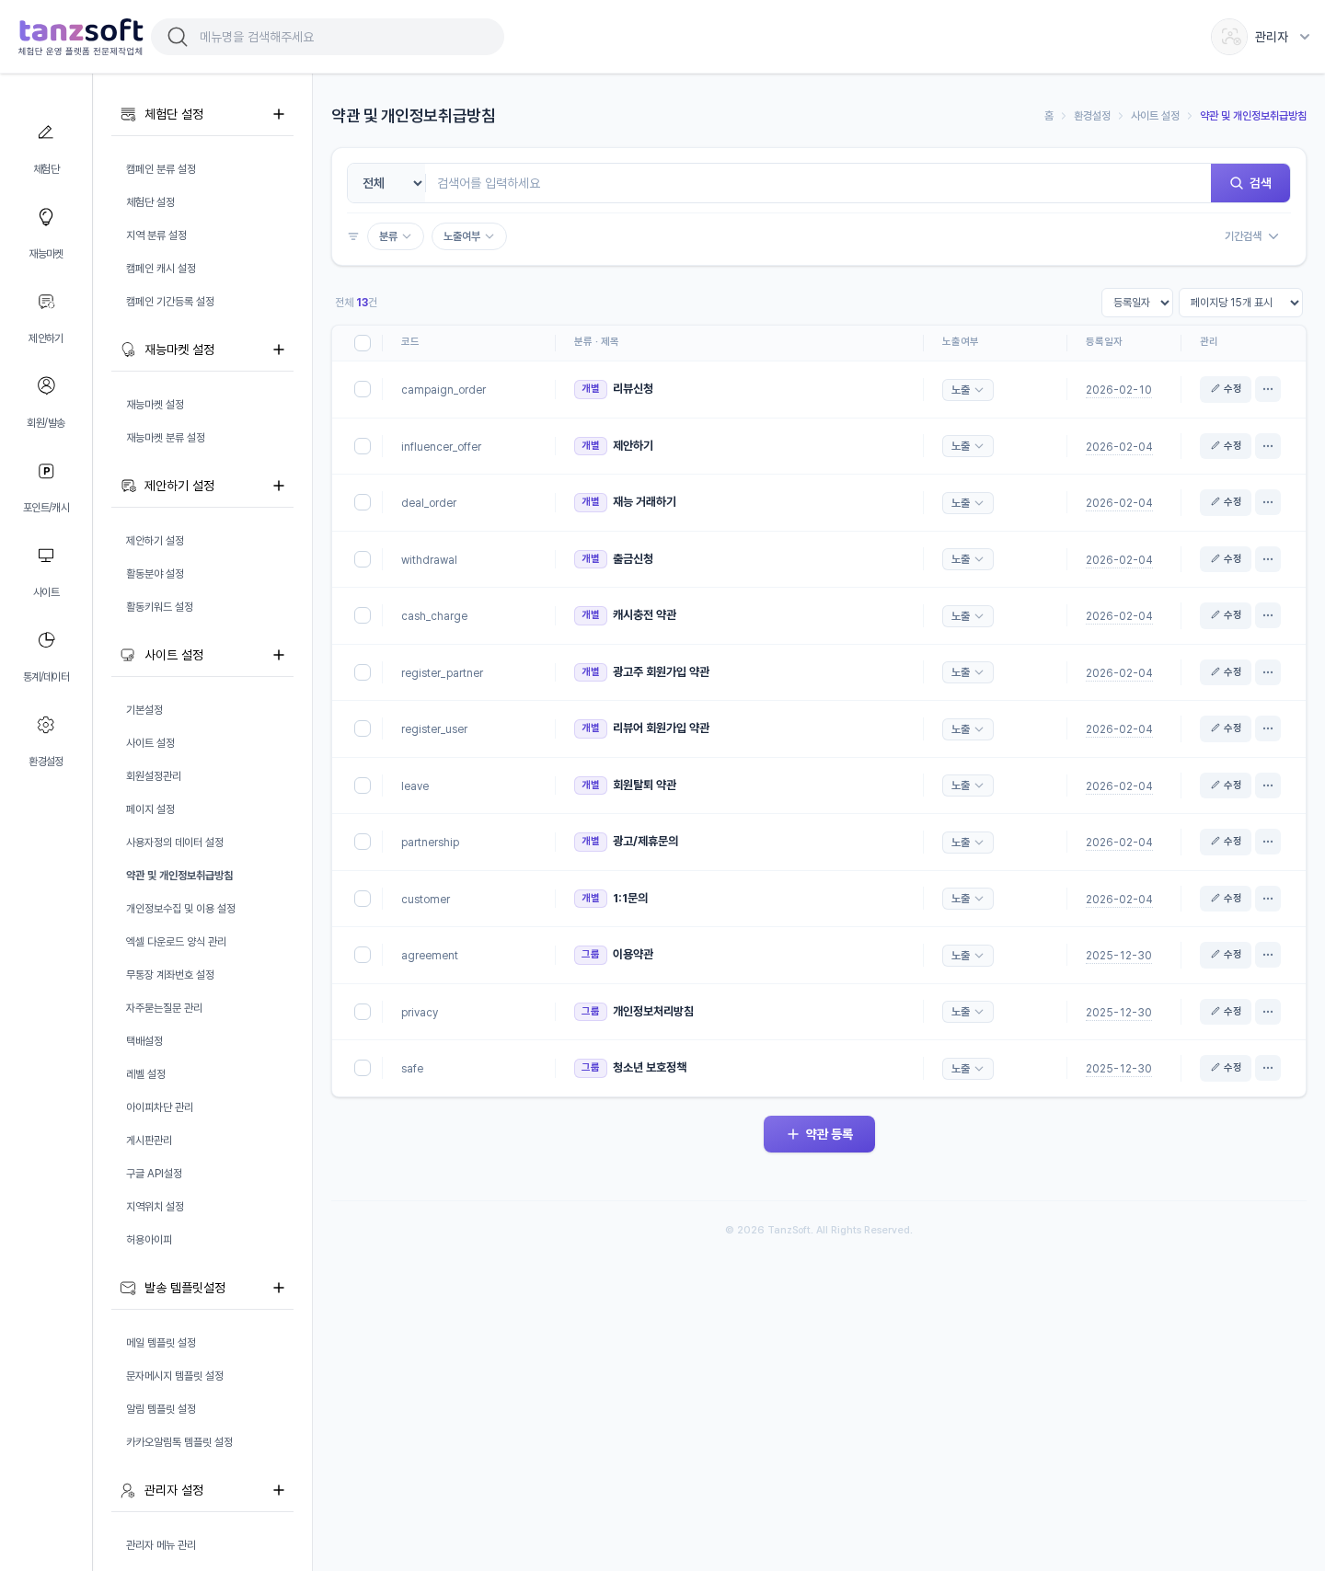The width and height of the screenshot is (1325, 1571).
Task: Open the 재능마켓 lightbulb icon
Action: [46, 217]
